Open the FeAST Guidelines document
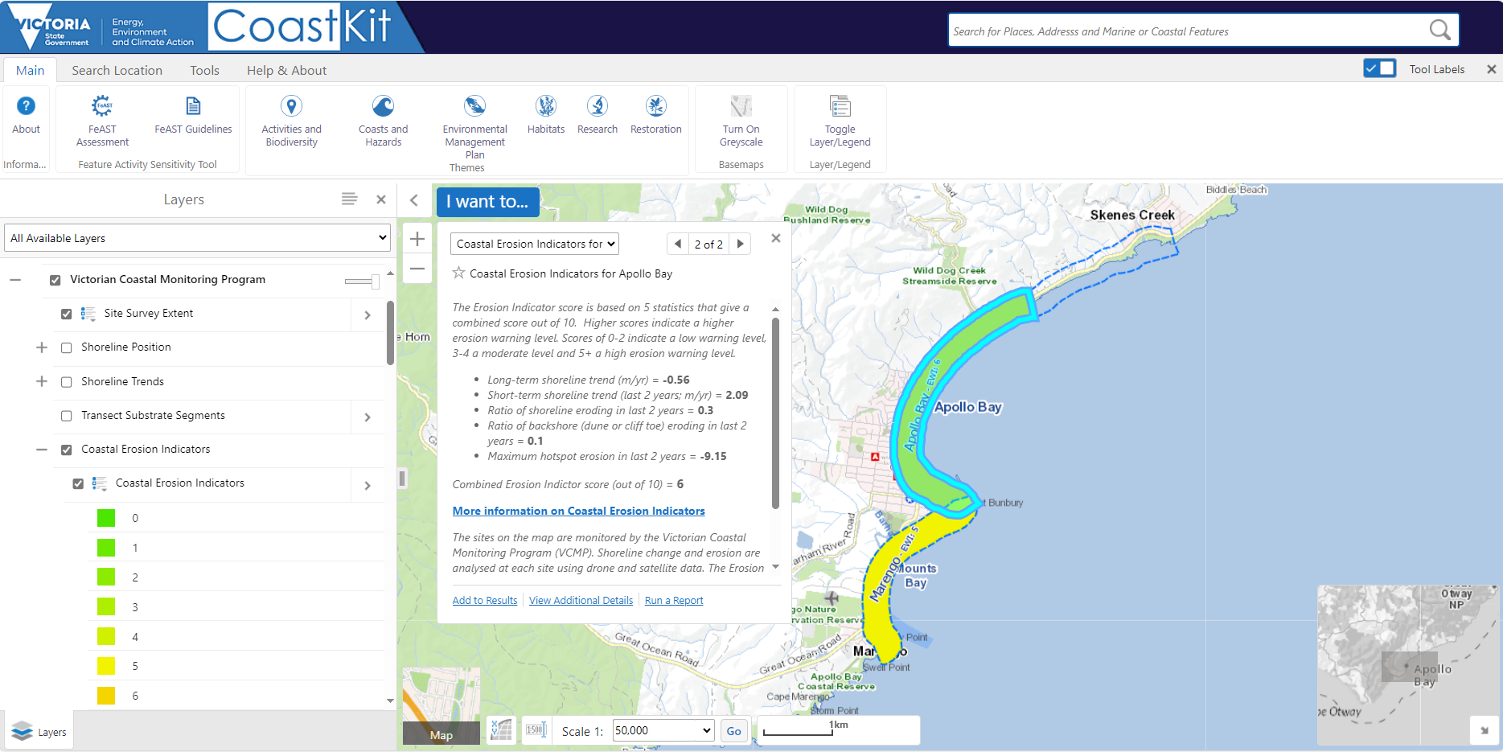This screenshot has width=1503, height=752. 193,115
